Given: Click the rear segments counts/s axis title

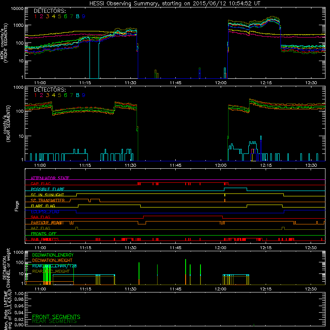Looking at the screenshot, I should pos(7,124).
